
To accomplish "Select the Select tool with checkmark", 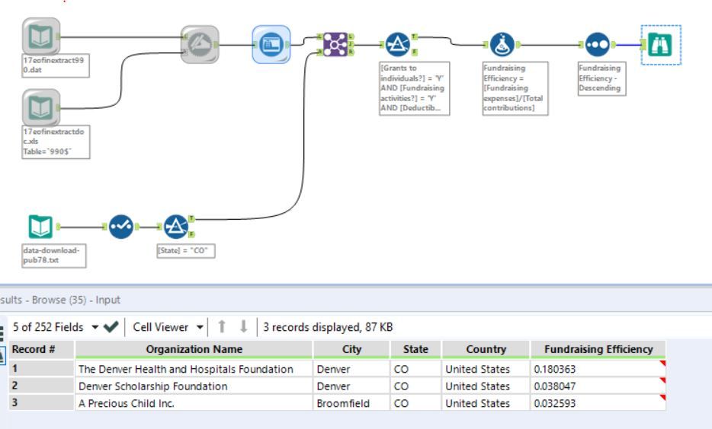I will [121, 227].
